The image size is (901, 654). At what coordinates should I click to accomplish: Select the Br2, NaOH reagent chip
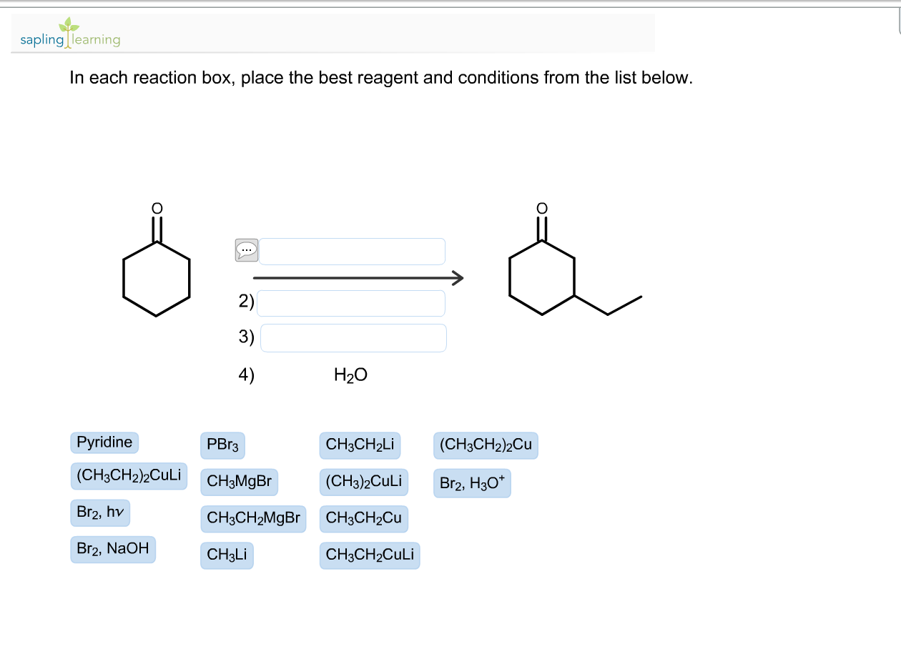point(112,548)
